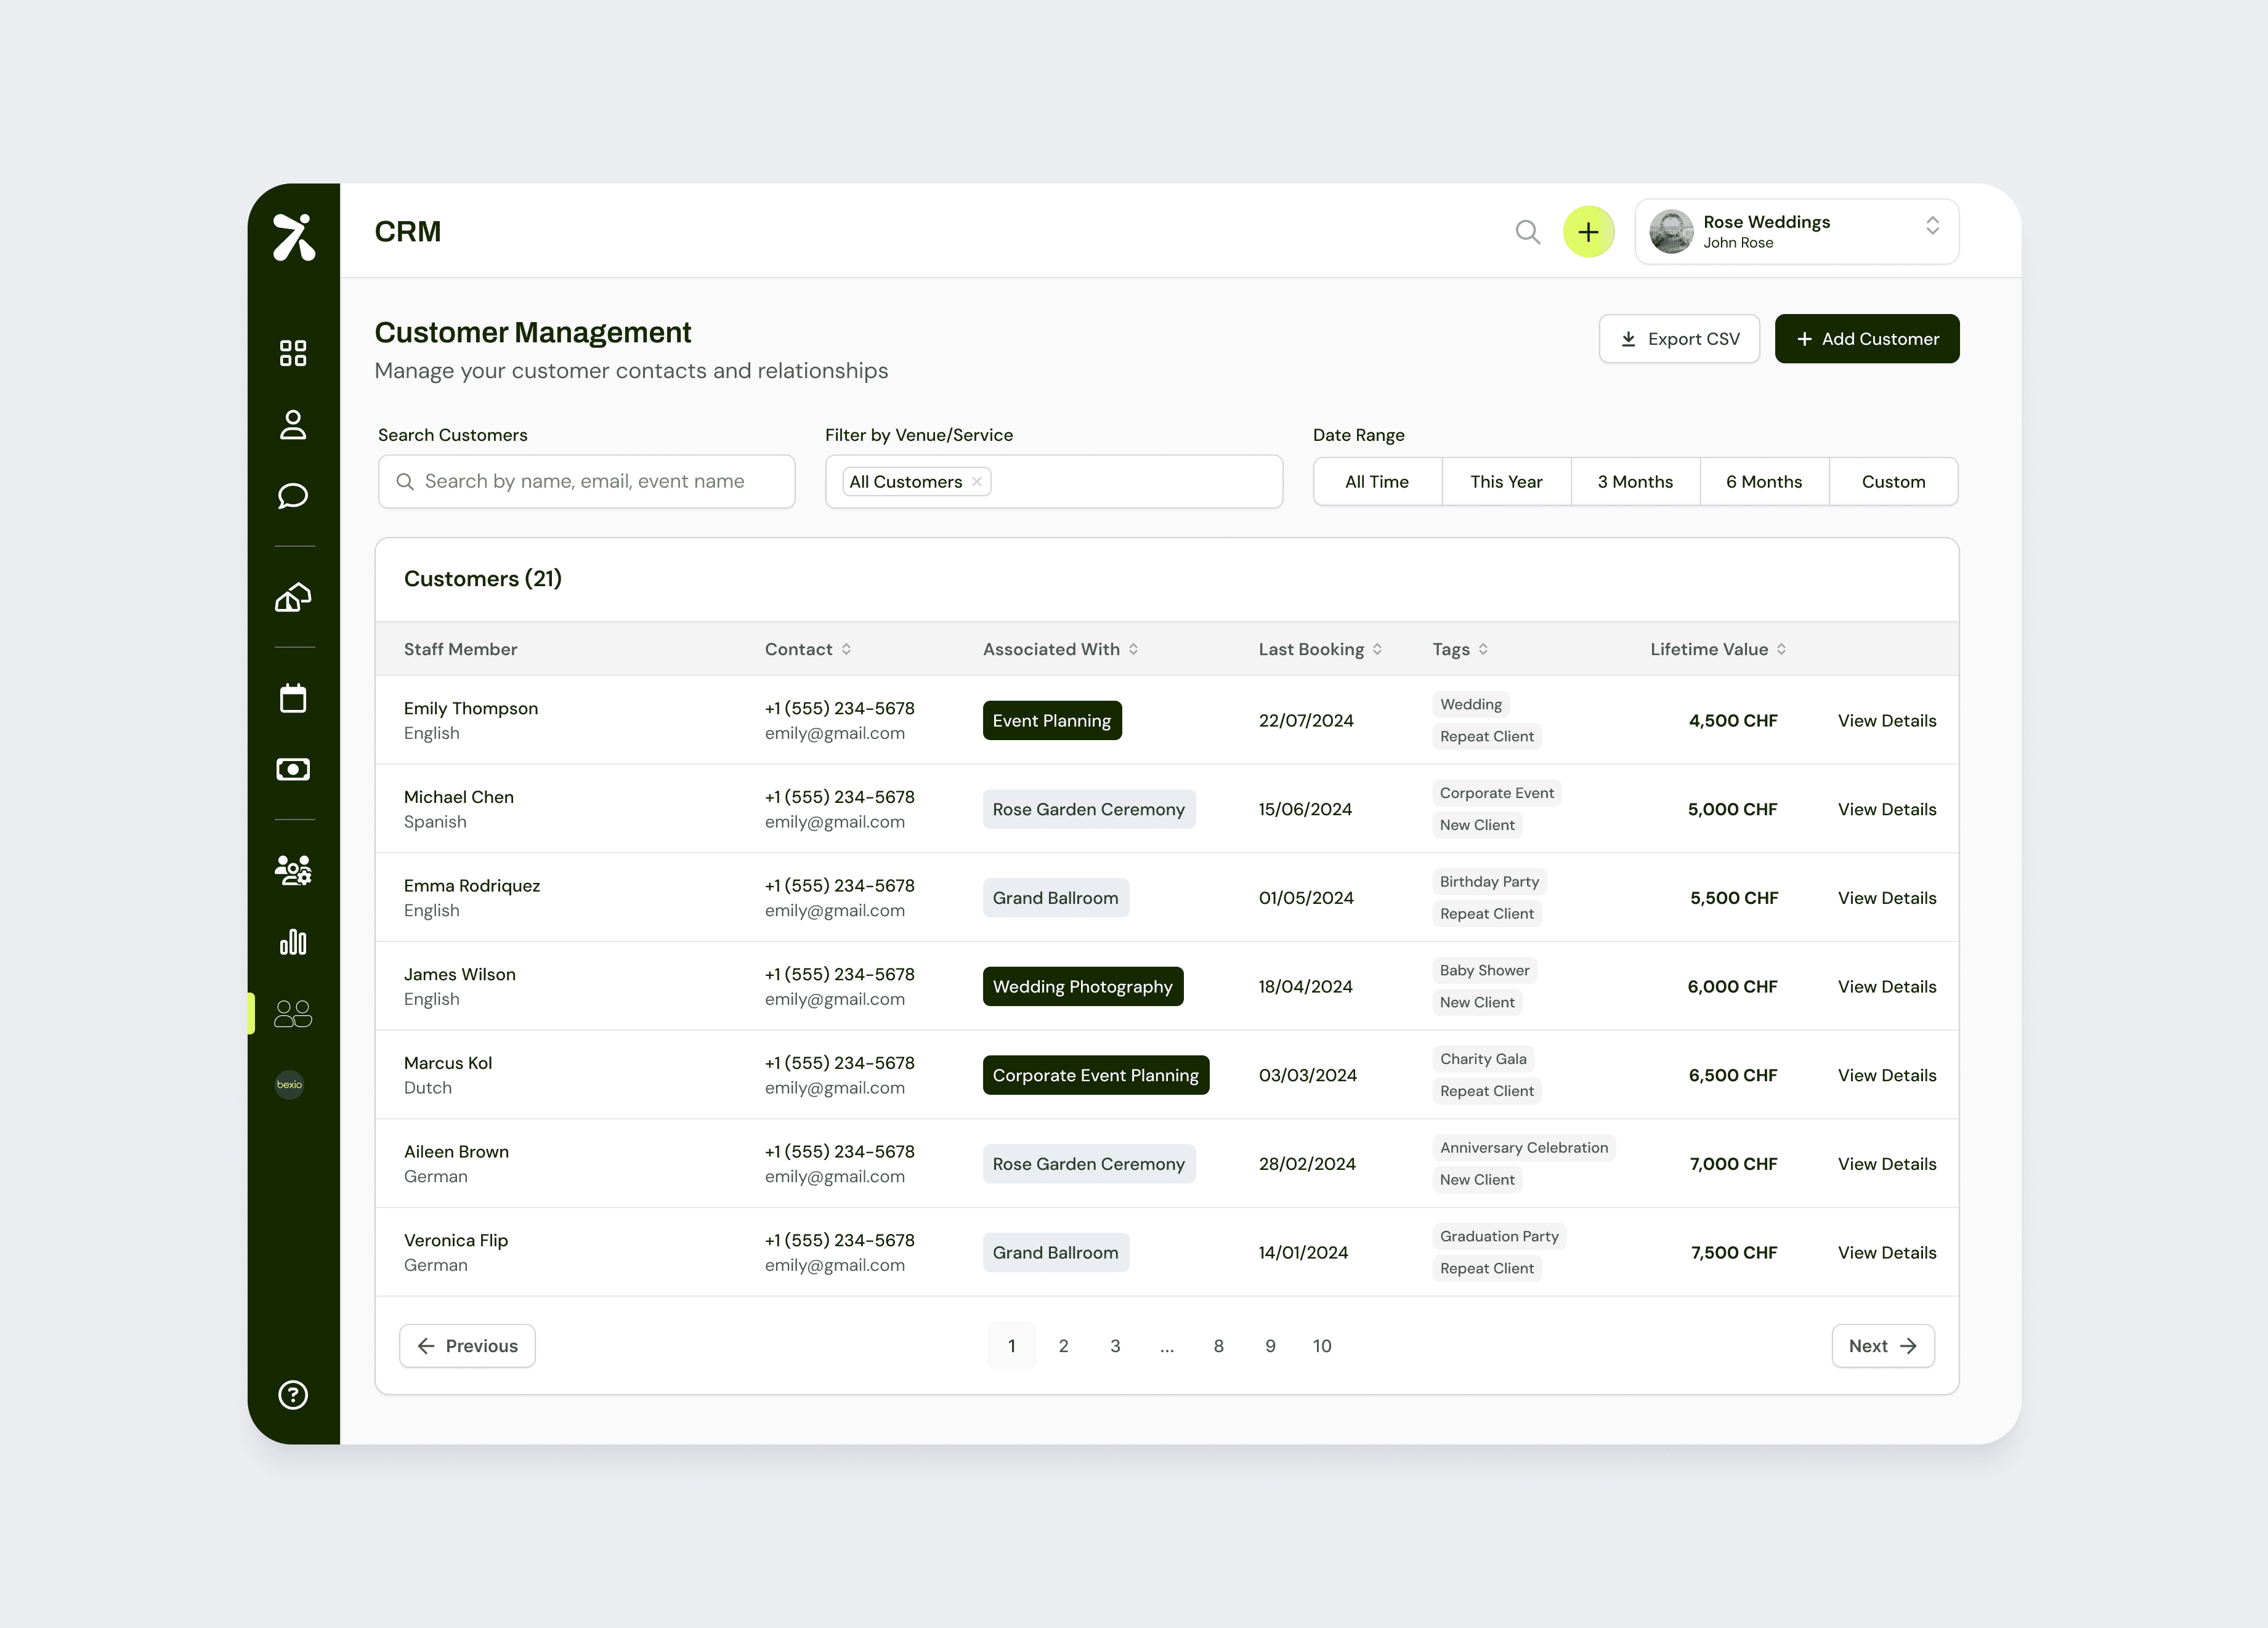Expand the Rose Weddings account switcher
The image size is (2268, 1628).
click(1932, 226)
